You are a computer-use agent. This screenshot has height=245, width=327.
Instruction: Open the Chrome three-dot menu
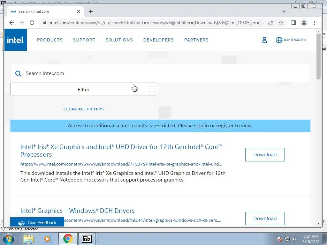pos(314,23)
